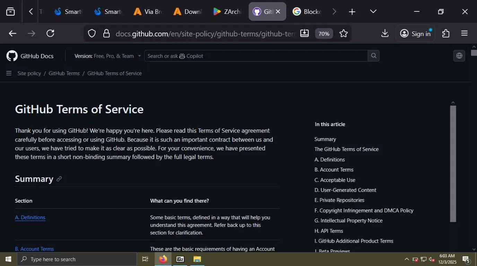Jump to C. Acceptable Use section
Screen dimensions: 477x266
pyautogui.click(x=335, y=180)
